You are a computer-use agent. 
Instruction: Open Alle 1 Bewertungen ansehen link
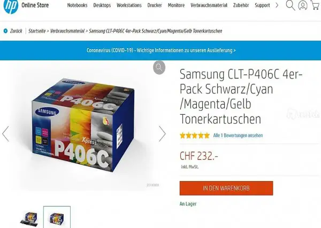tap(238, 136)
